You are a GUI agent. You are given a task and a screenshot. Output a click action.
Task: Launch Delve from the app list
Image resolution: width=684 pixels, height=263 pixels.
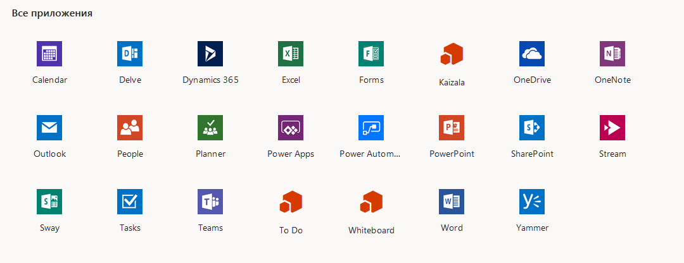[130, 54]
